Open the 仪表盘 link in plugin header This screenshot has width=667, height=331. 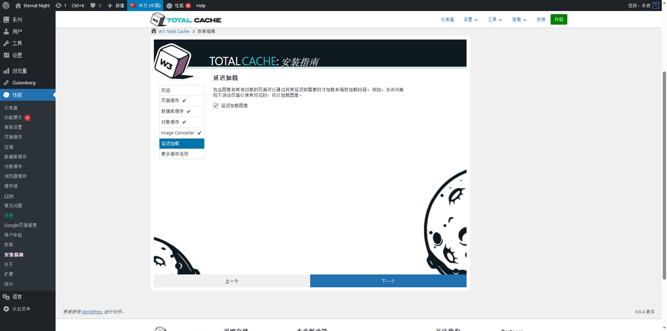447,20
